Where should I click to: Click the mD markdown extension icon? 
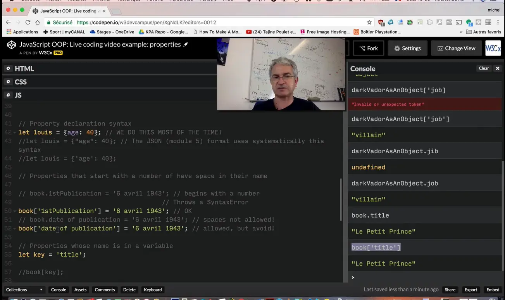(449, 23)
